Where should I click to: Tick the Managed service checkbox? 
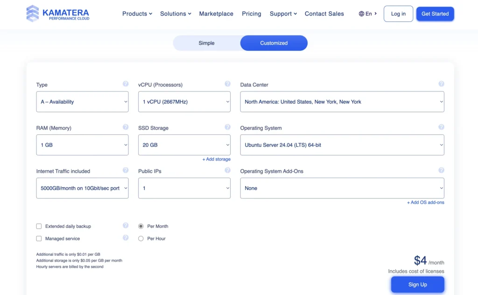(x=39, y=239)
